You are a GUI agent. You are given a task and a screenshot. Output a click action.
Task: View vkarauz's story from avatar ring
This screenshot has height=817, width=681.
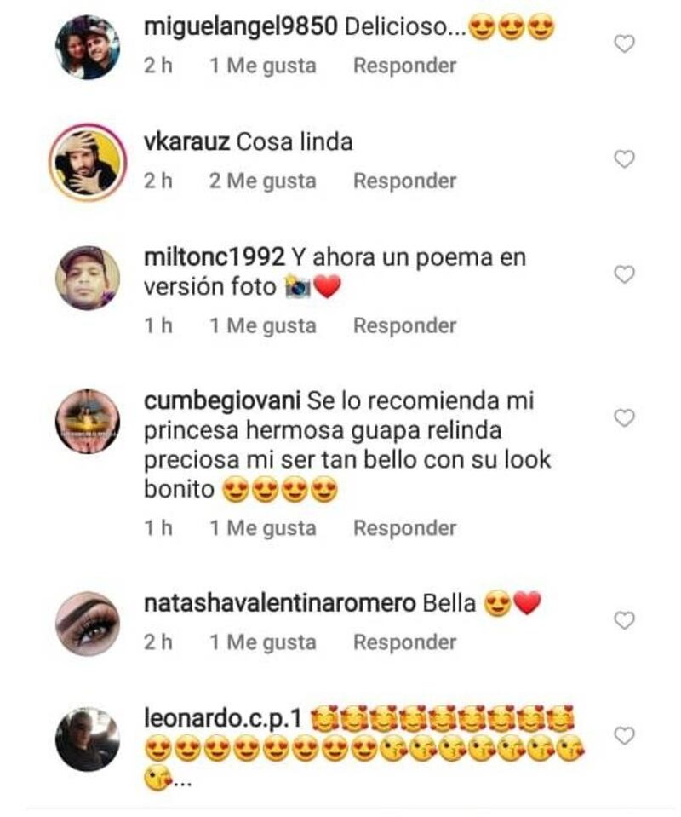(x=88, y=163)
